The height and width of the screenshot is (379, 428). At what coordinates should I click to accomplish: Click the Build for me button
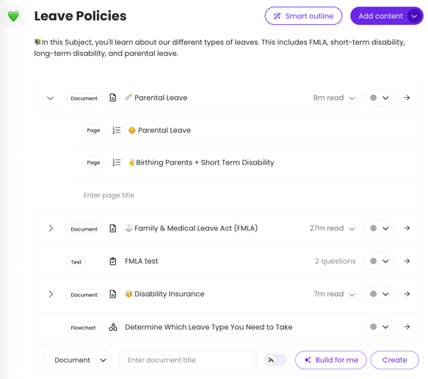pos(330,360)
